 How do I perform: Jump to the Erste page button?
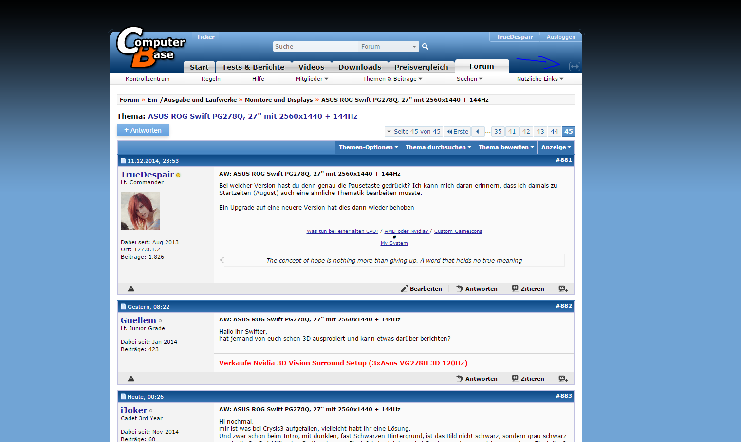(x=458, y=132)
